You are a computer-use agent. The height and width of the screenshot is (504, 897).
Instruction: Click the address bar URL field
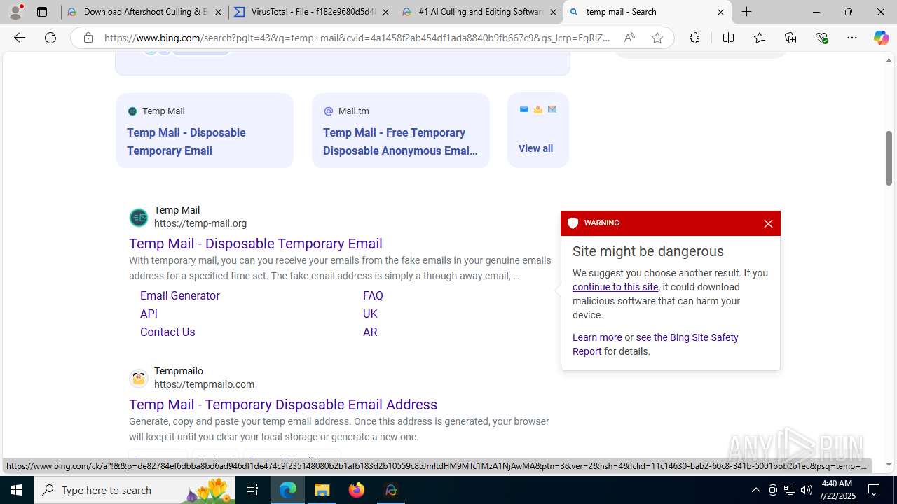pos(357,38)
